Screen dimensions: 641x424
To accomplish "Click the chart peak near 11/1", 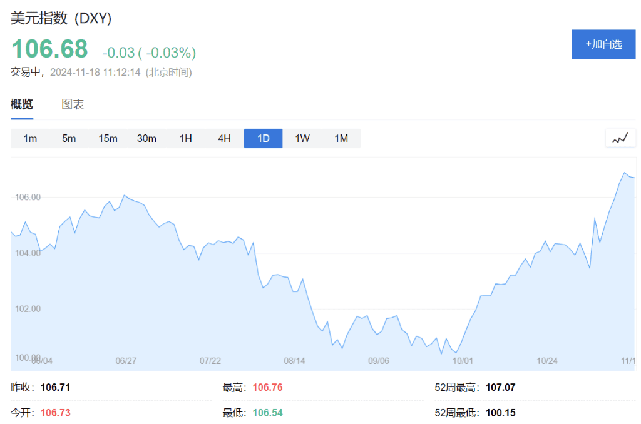I will 625,173.
